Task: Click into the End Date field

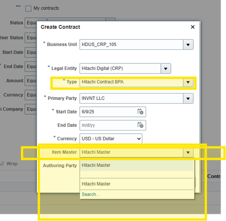Action: [x=108, y=125]
